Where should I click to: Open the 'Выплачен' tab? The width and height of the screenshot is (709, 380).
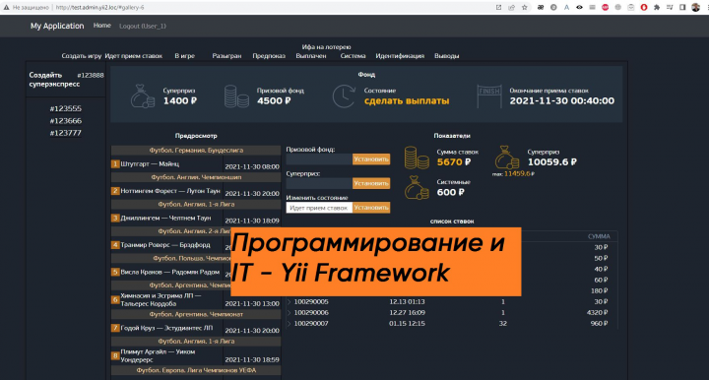click(311, 56)
